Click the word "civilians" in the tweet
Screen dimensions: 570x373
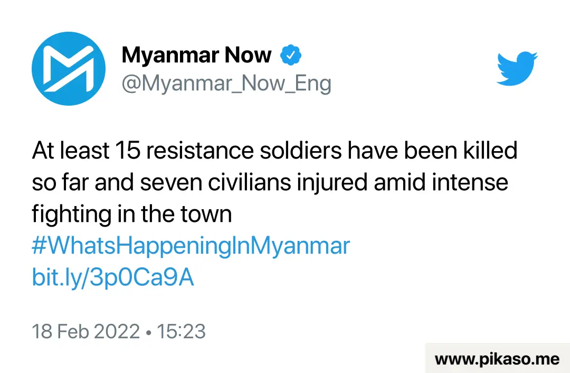point(249,182)
